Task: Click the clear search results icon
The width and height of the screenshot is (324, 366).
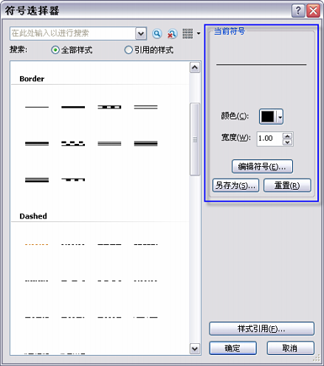Action: coord(172,34)
